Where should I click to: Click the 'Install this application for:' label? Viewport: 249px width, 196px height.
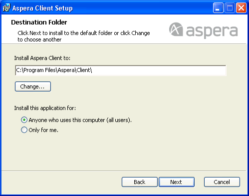coord(45,108)
